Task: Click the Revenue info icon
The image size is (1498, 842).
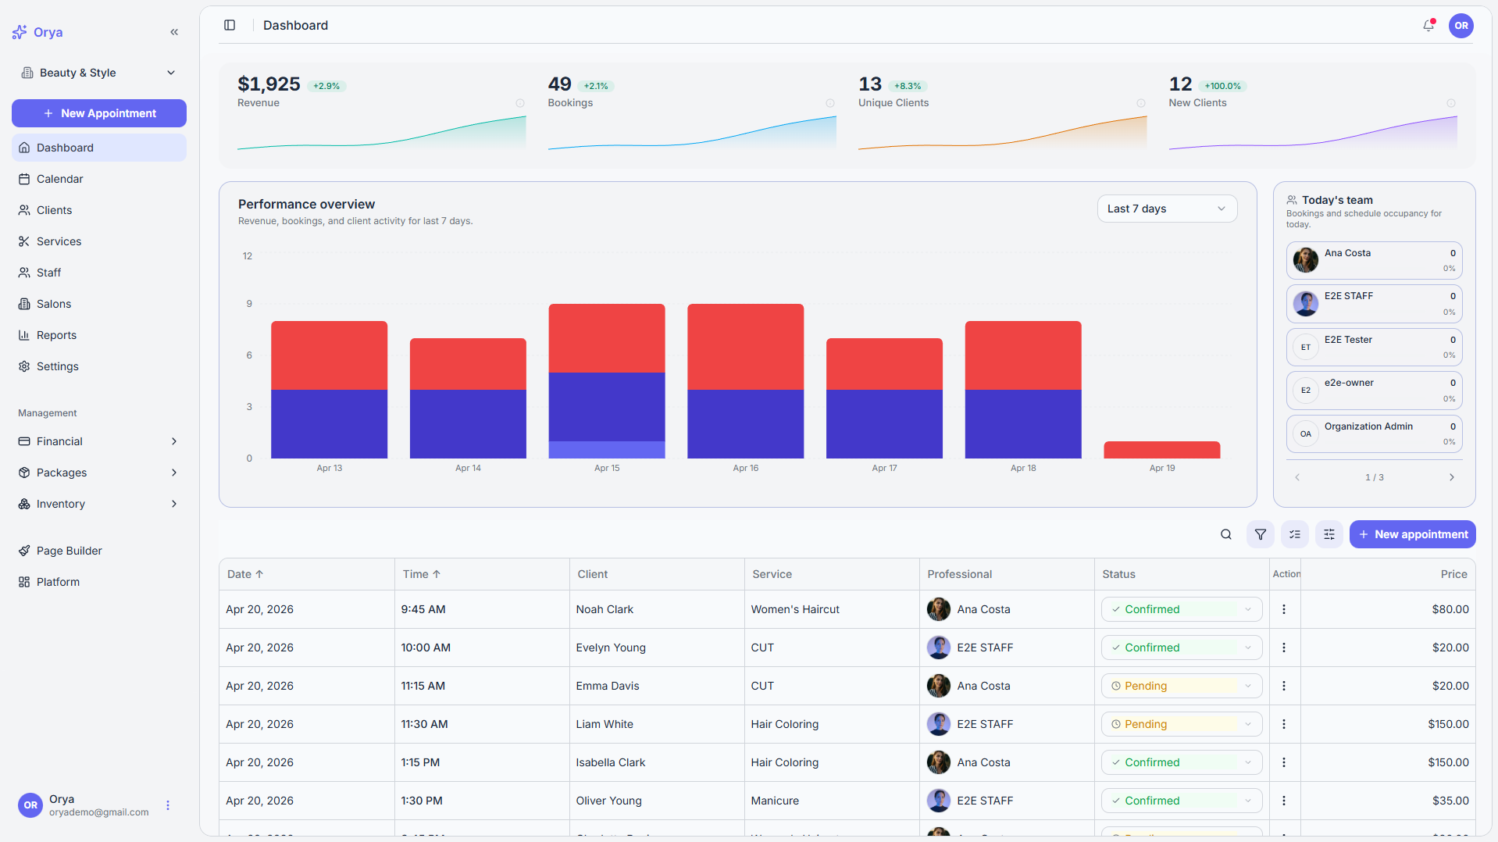Action: 520,103
